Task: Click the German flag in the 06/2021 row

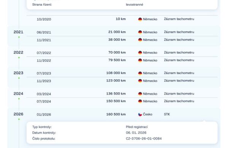Action: (x=140, y=32)
